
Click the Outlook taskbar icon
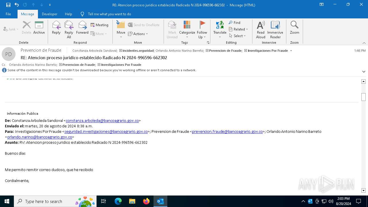160,201
